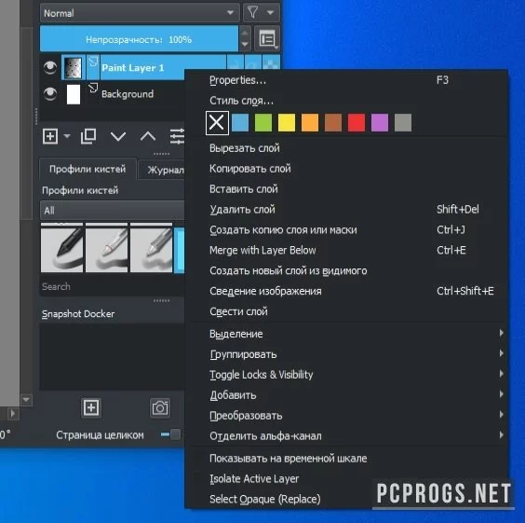Expand the Группировать submenu
Image resolution: width=525 pixels, height=523 pixels.
click(346, 354)
